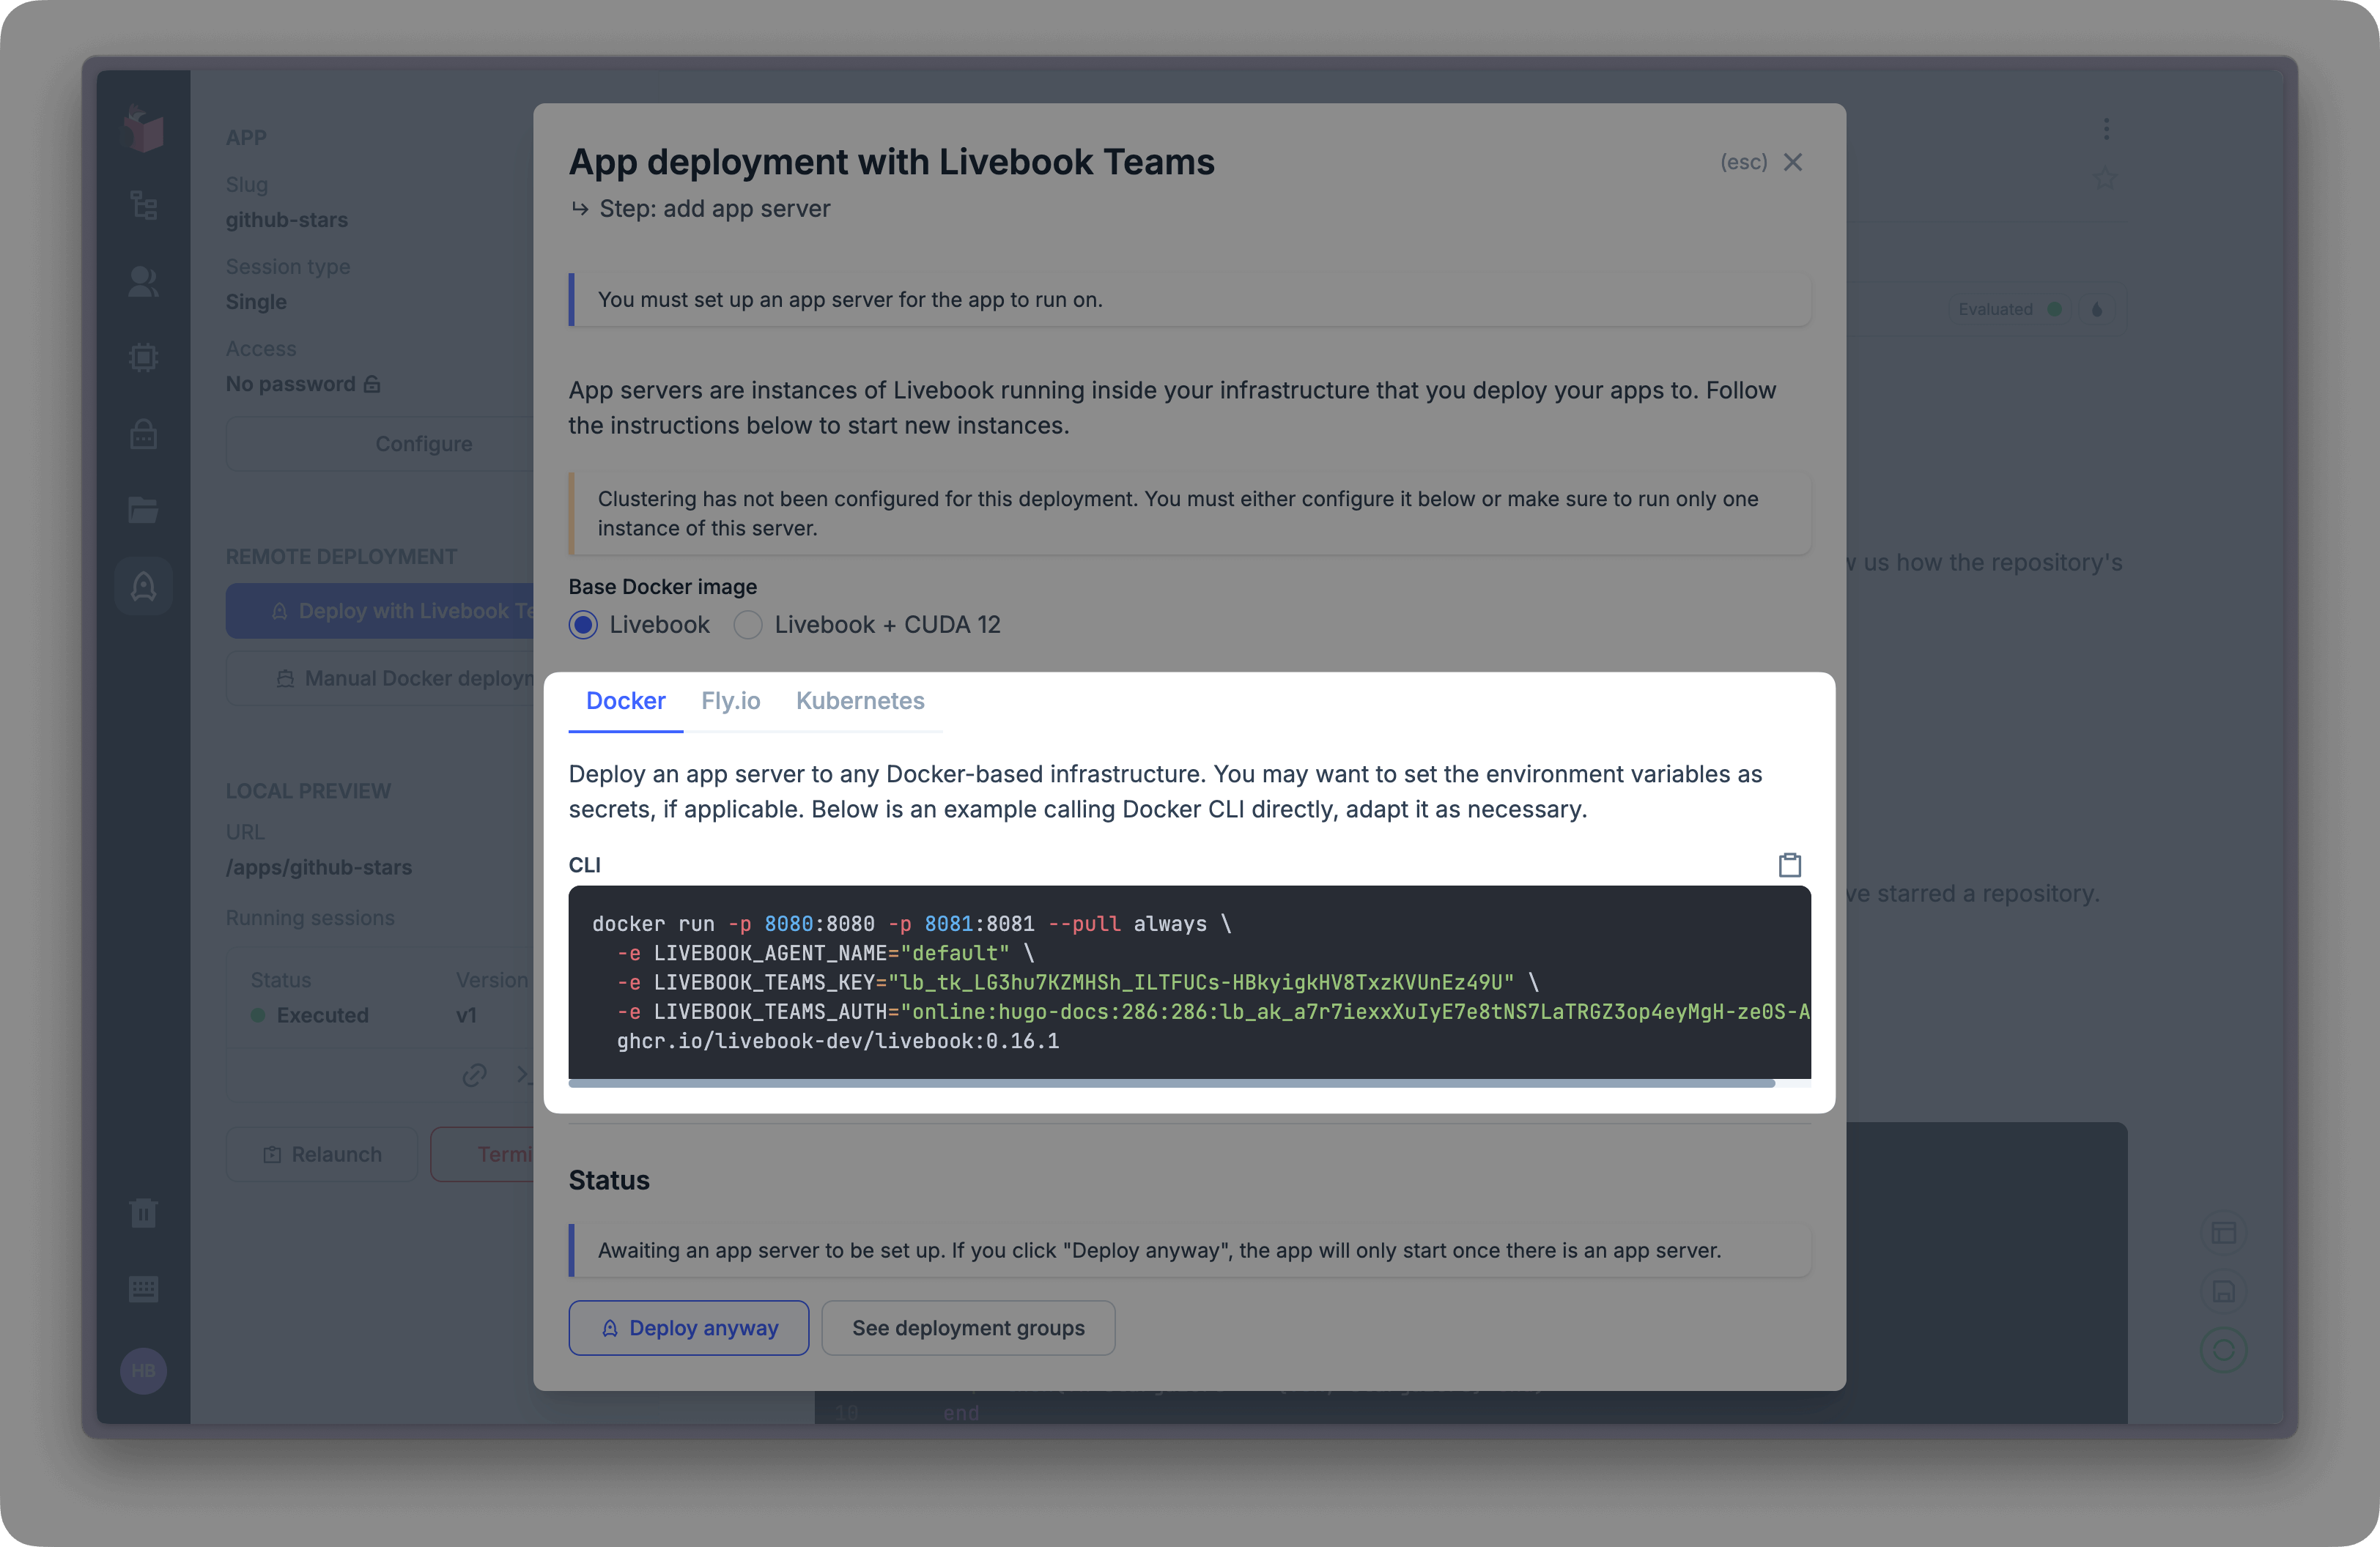Image resolution: width=2380 pixels, height=1547 pixels.
Task: Open See deployment groups
Action: pos(967,1327)
